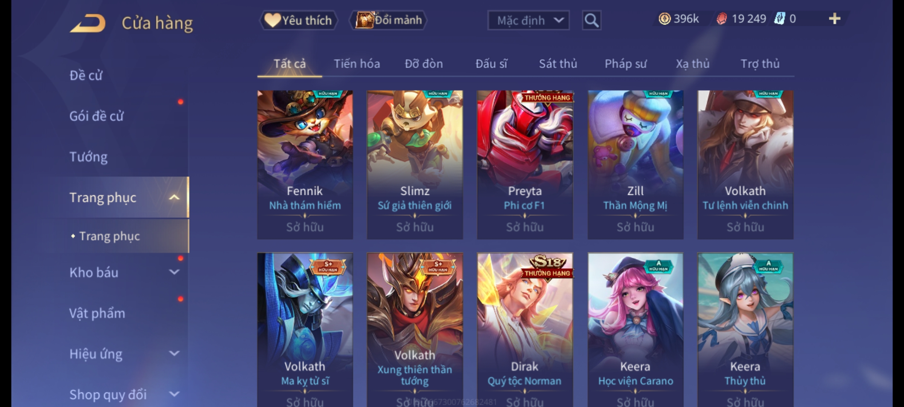Tap the gold coin balance icon
The width and height of the screenshot is (904, 407).
click(664, 19)
